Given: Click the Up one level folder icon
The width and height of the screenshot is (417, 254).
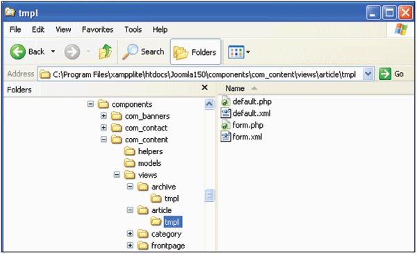Looking at the screenshot, I should click(x=106, y=51).
